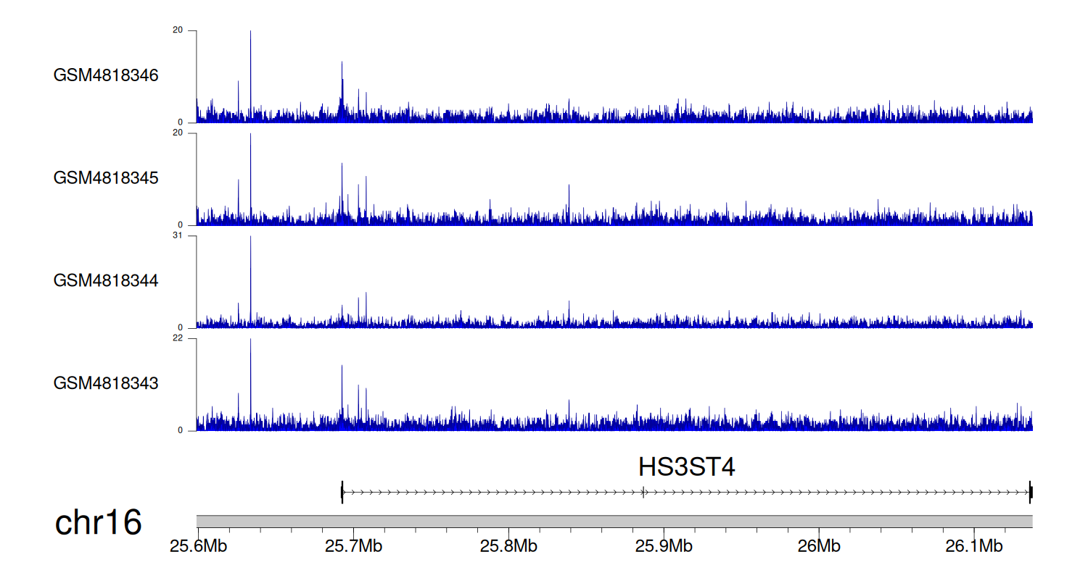The width and height of the screenshot is (1088, 565).
Task: Click the small middle exon of HS3ST4
Action: coord(643,493)
